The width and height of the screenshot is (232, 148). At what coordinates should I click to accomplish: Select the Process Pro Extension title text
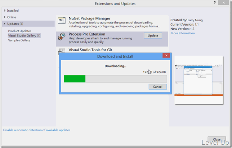pyautogui.click(x=87, y=34)
